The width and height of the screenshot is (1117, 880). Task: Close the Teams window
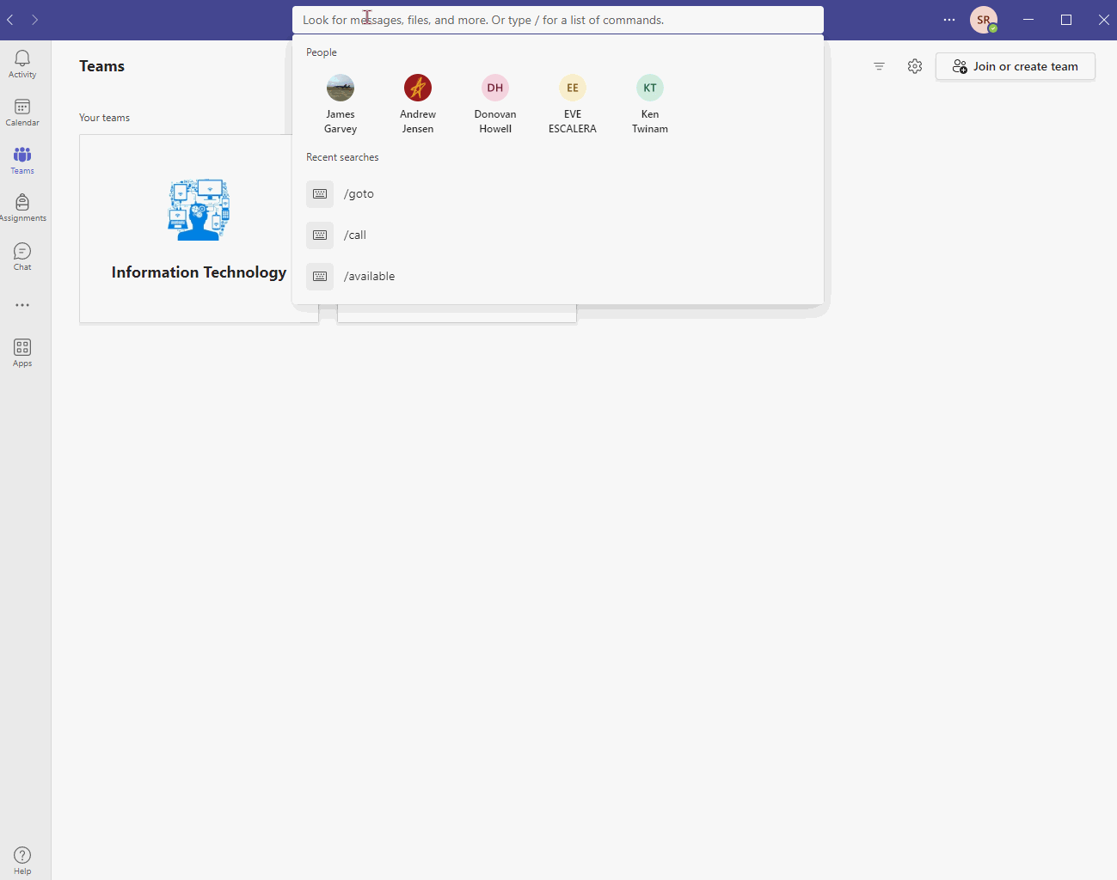[1103, 20]
